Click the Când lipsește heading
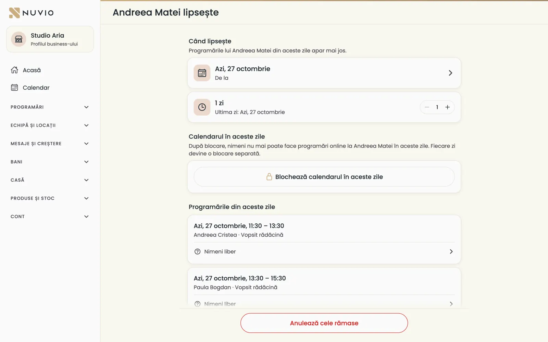Image resolution: width=548 pixels, height=342 pixels. 210,41
